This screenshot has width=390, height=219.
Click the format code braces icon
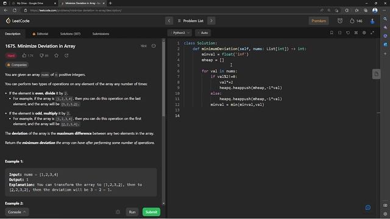click(340, 33)
